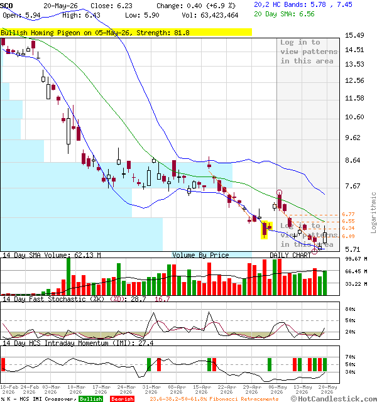Click the HotCandlestick.com copyright link

(334, 398)
